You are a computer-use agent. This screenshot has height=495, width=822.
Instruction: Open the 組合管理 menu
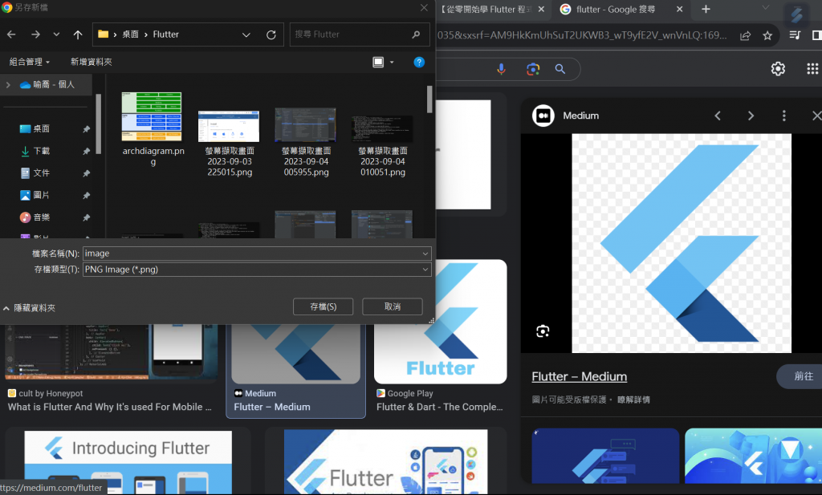tap(30, 62)
